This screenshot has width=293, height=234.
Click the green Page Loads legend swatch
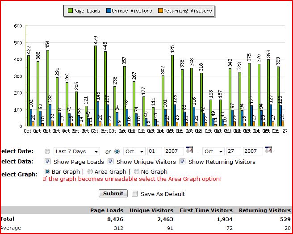coord(70,11)
